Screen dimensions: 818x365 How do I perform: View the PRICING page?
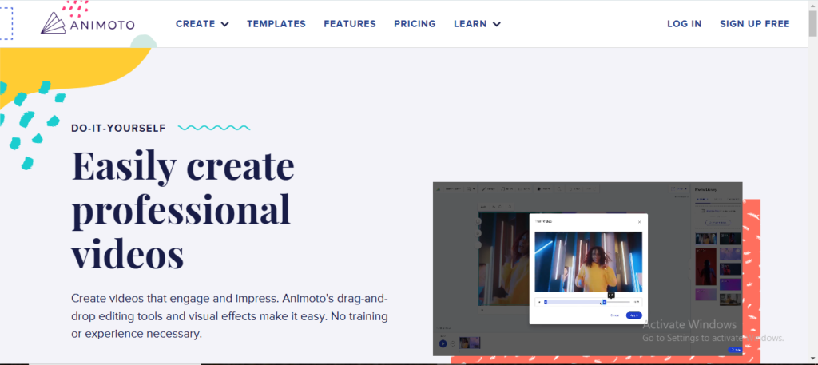[415, 24]
